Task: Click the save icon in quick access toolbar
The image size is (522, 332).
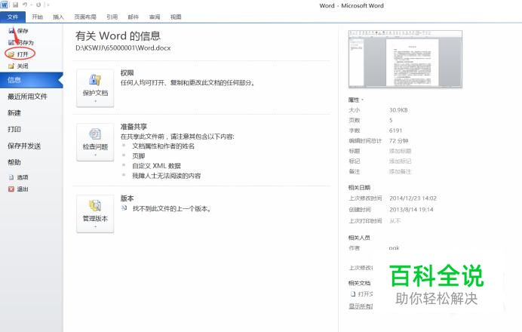Action: pos(14,5)
